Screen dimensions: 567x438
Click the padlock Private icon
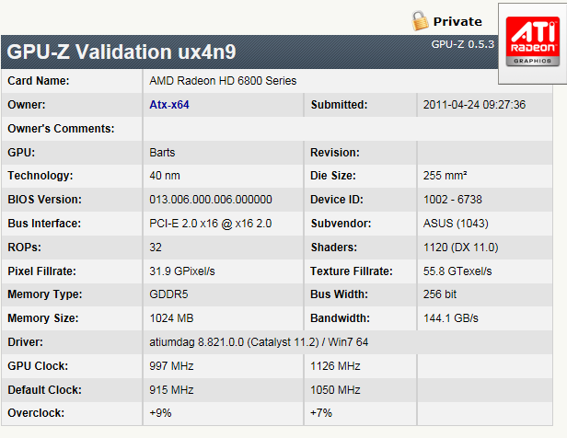[420, 21]
